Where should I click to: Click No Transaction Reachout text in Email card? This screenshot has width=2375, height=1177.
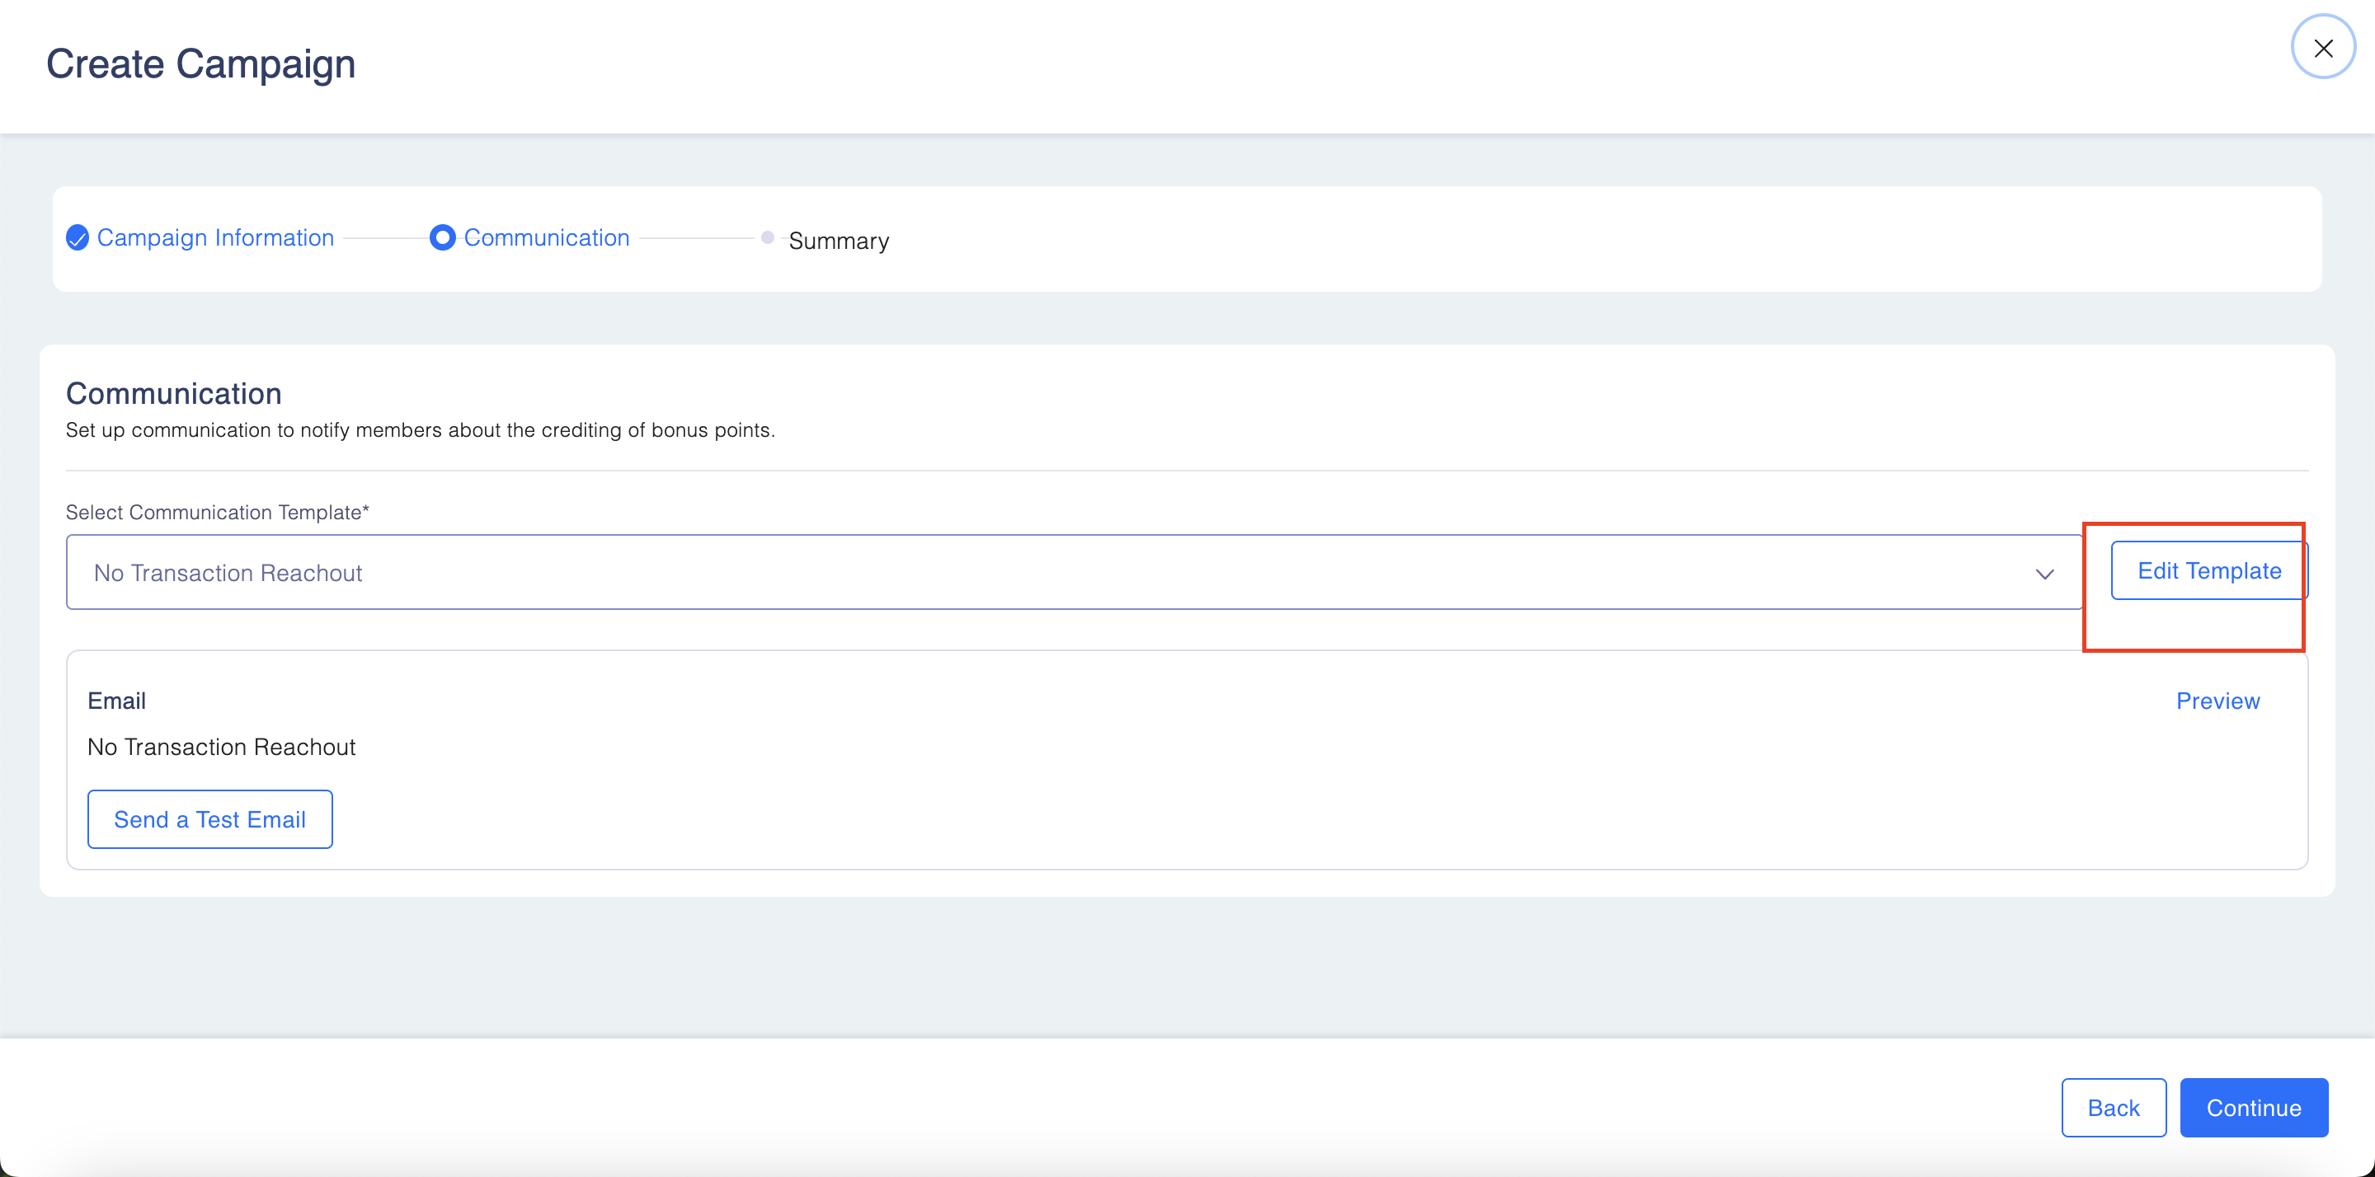(221, 747)
